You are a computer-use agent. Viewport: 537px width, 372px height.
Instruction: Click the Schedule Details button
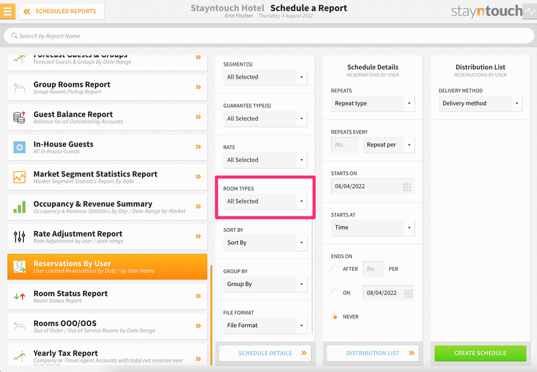coord(265,353)
